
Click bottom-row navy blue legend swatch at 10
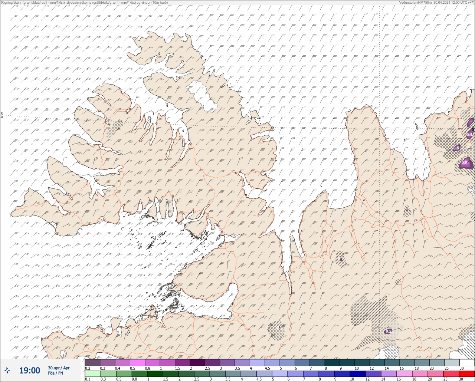(x=357, y=373)
